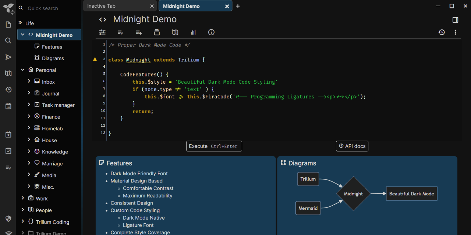Image resolution: width=471 pixels, height=235 pixels.
Task: Place cursor on code line 'return;'
Action: tap(143, 111)
